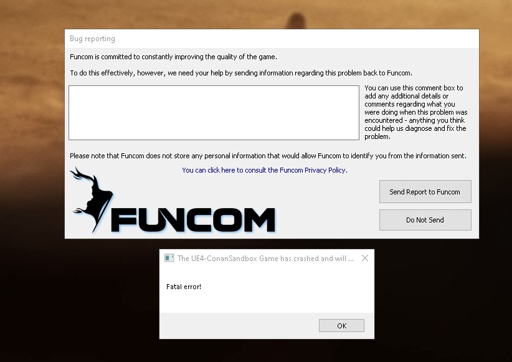
Task: Close the UE4-ConanSandbox crash dialog
Action: 365,258
